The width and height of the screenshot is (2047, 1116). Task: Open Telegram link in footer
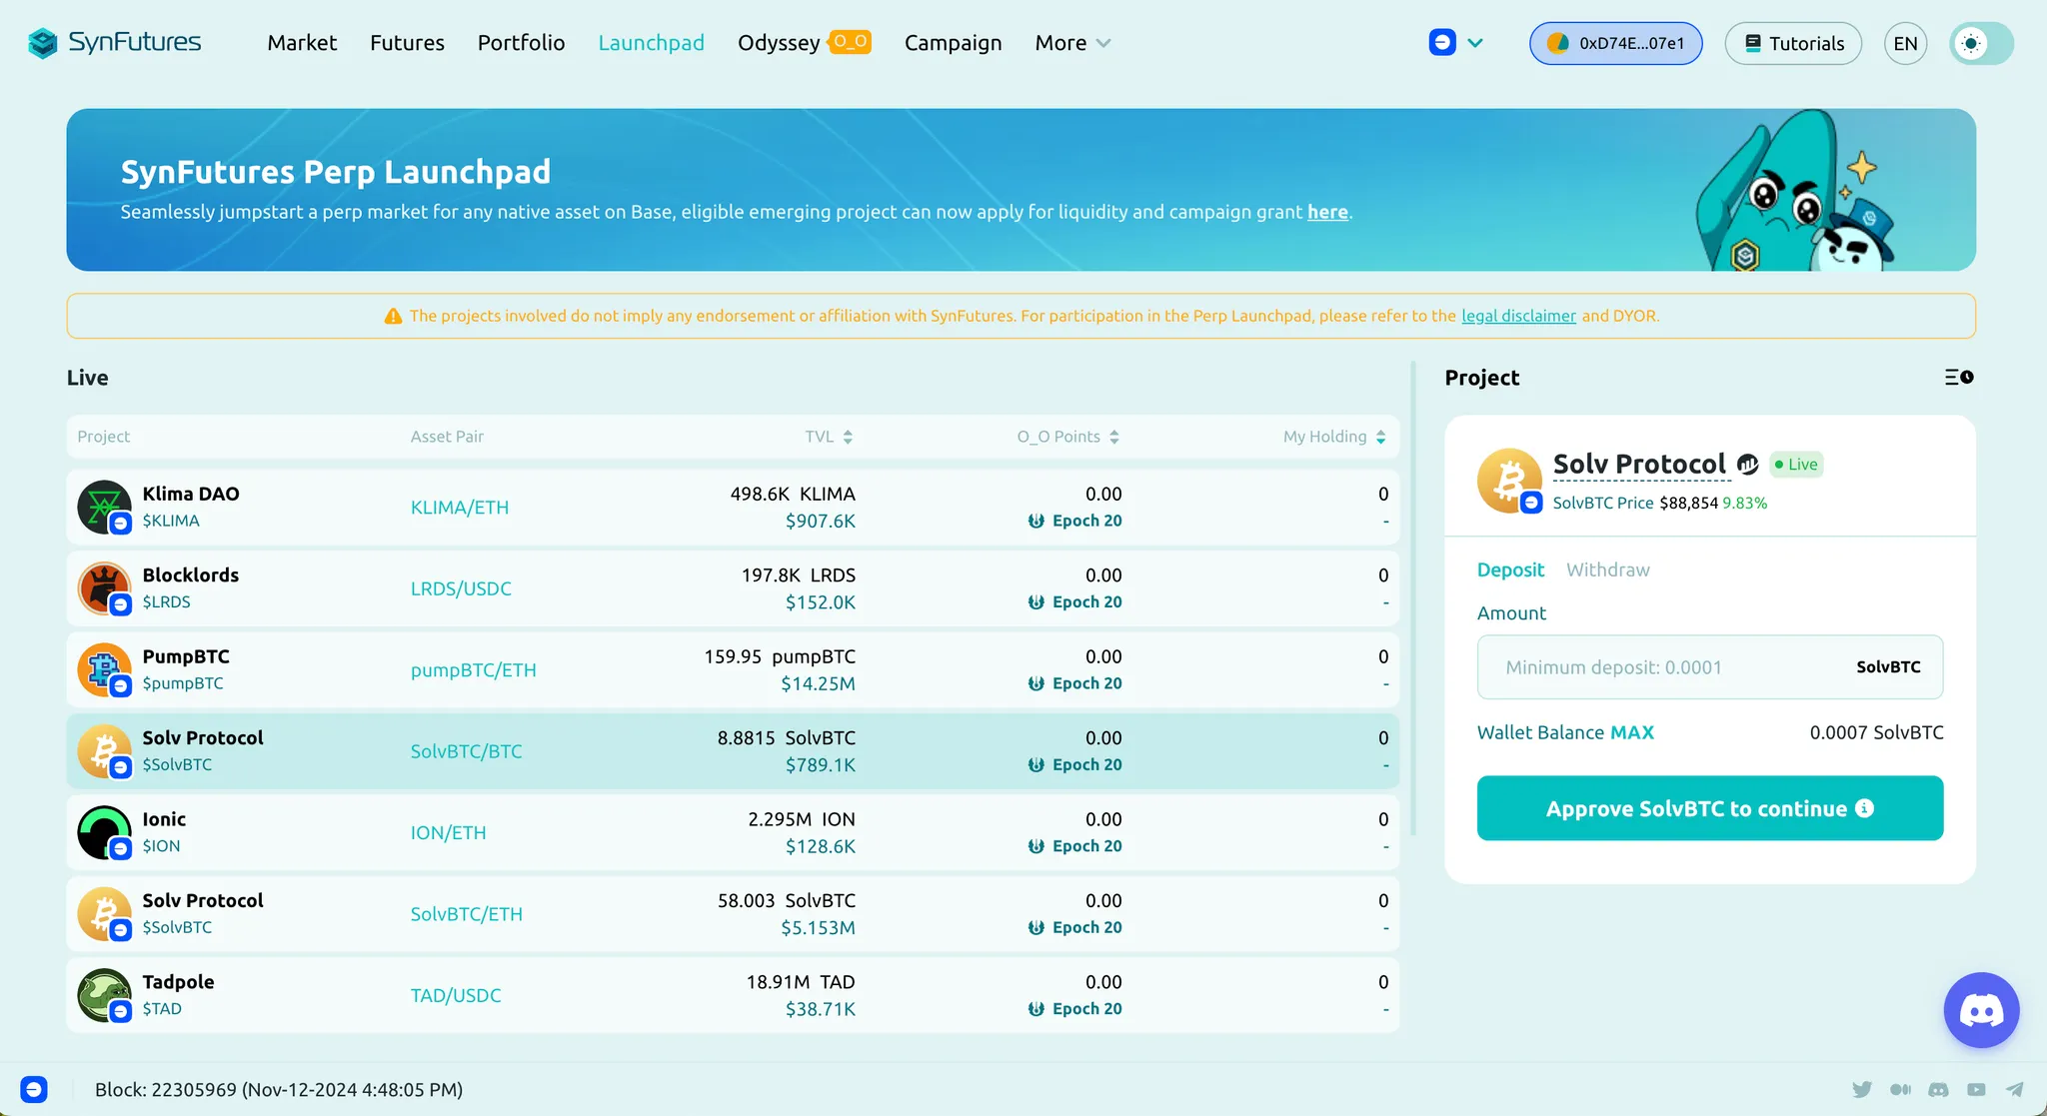point(2015,1089)
